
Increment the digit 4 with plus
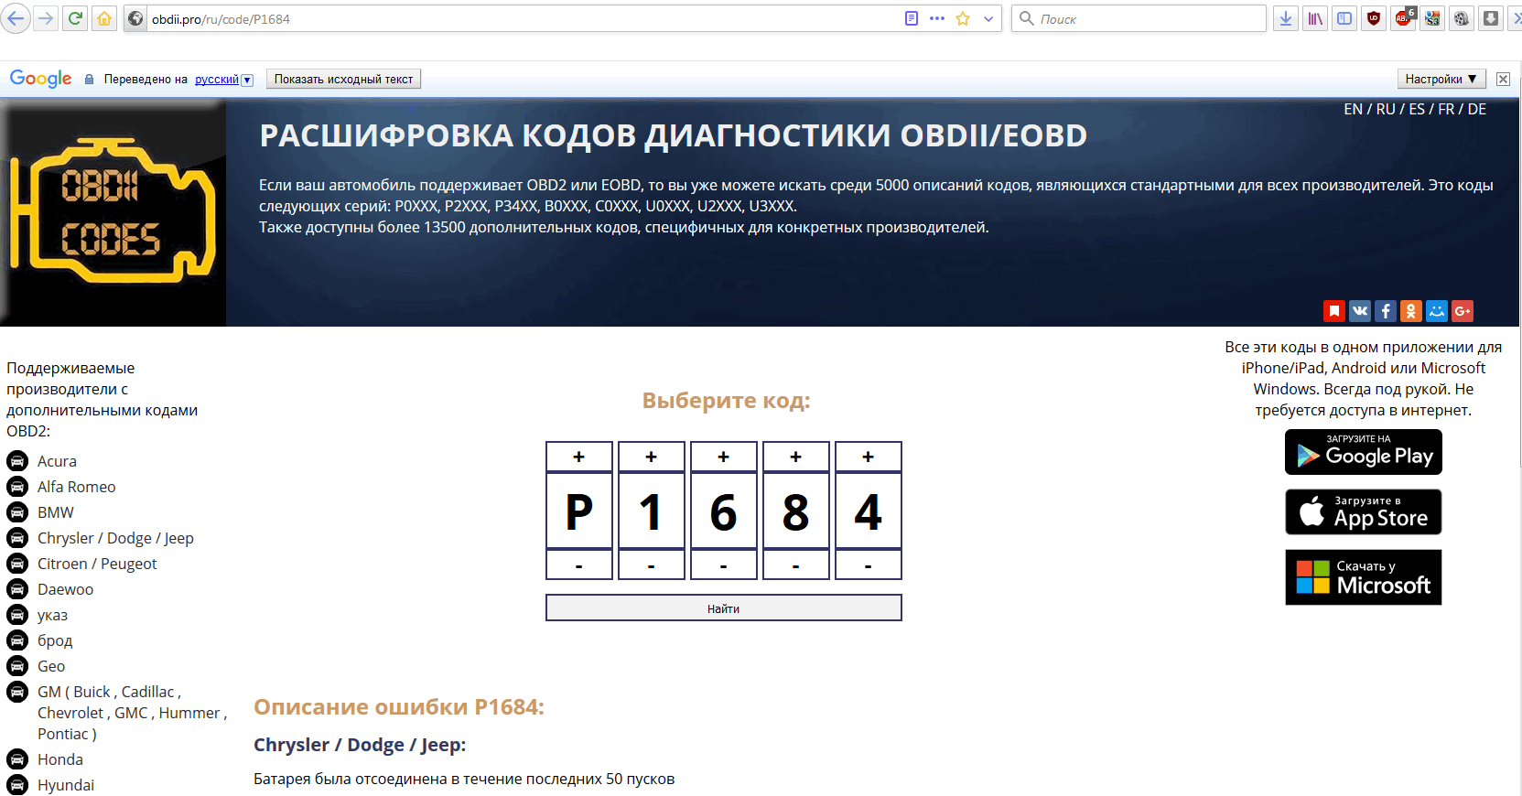click(868, 457)
